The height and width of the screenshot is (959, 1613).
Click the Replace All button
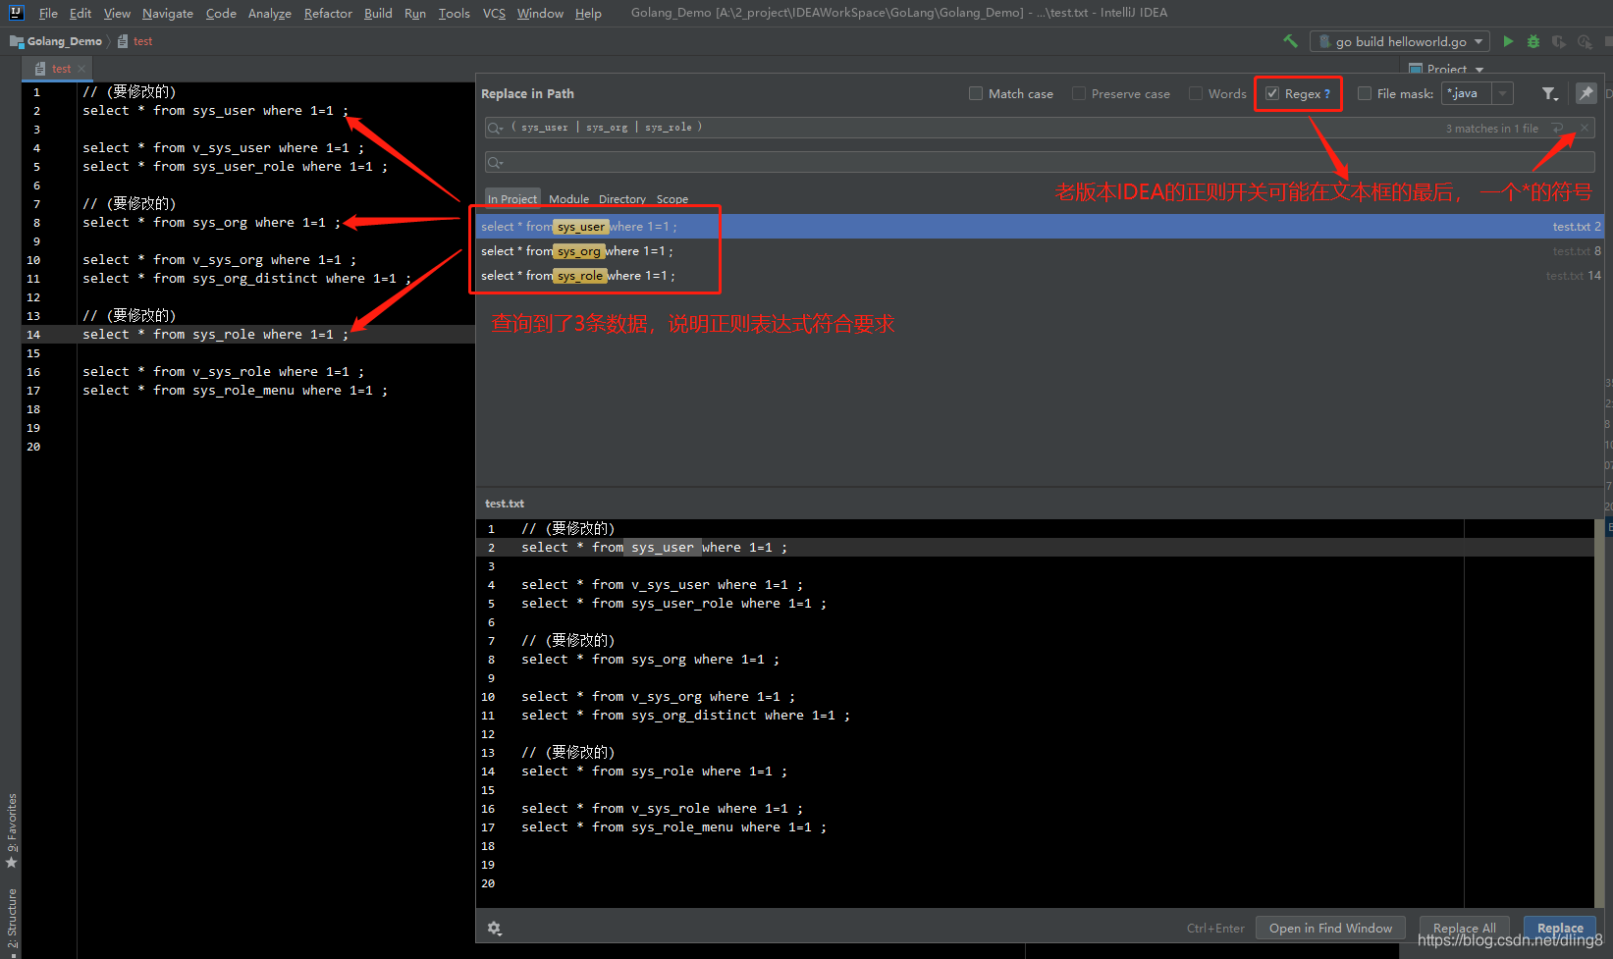coord(1464,928)
